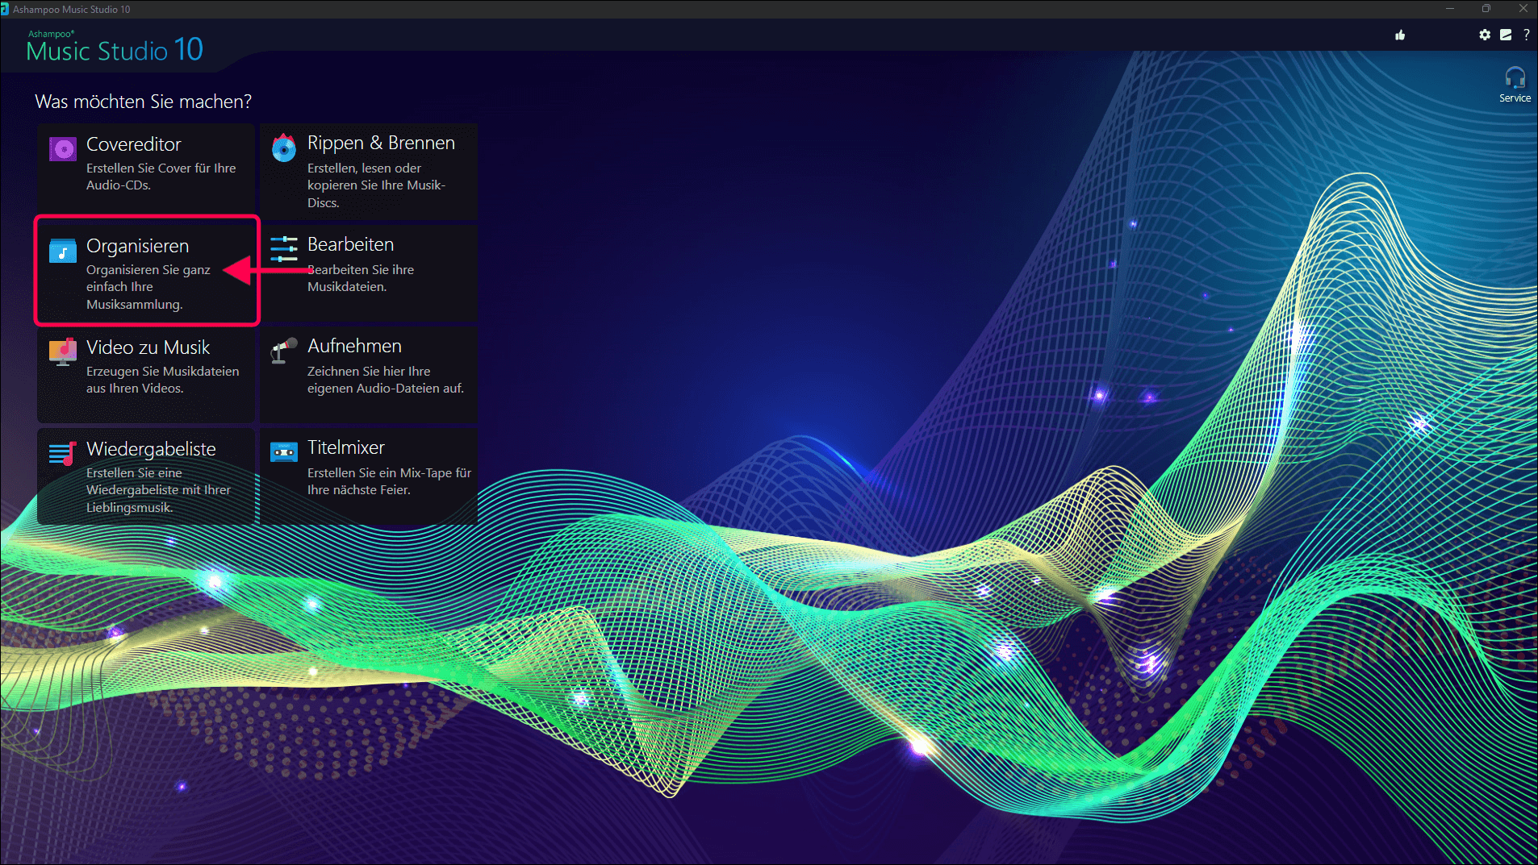
Task: Open help with the question mark icon
Action: click(1526, 35)
